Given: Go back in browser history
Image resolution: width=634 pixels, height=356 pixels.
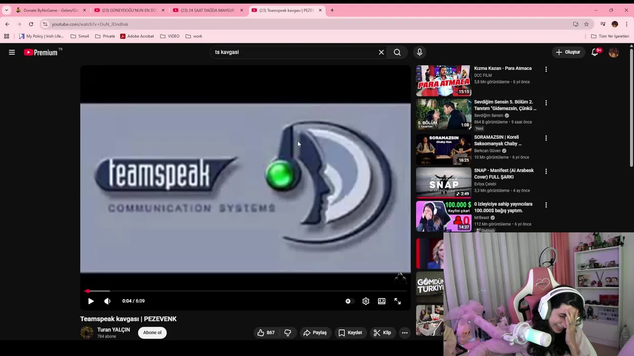Looking at the screenshot, I should click(x=7, y=24).
